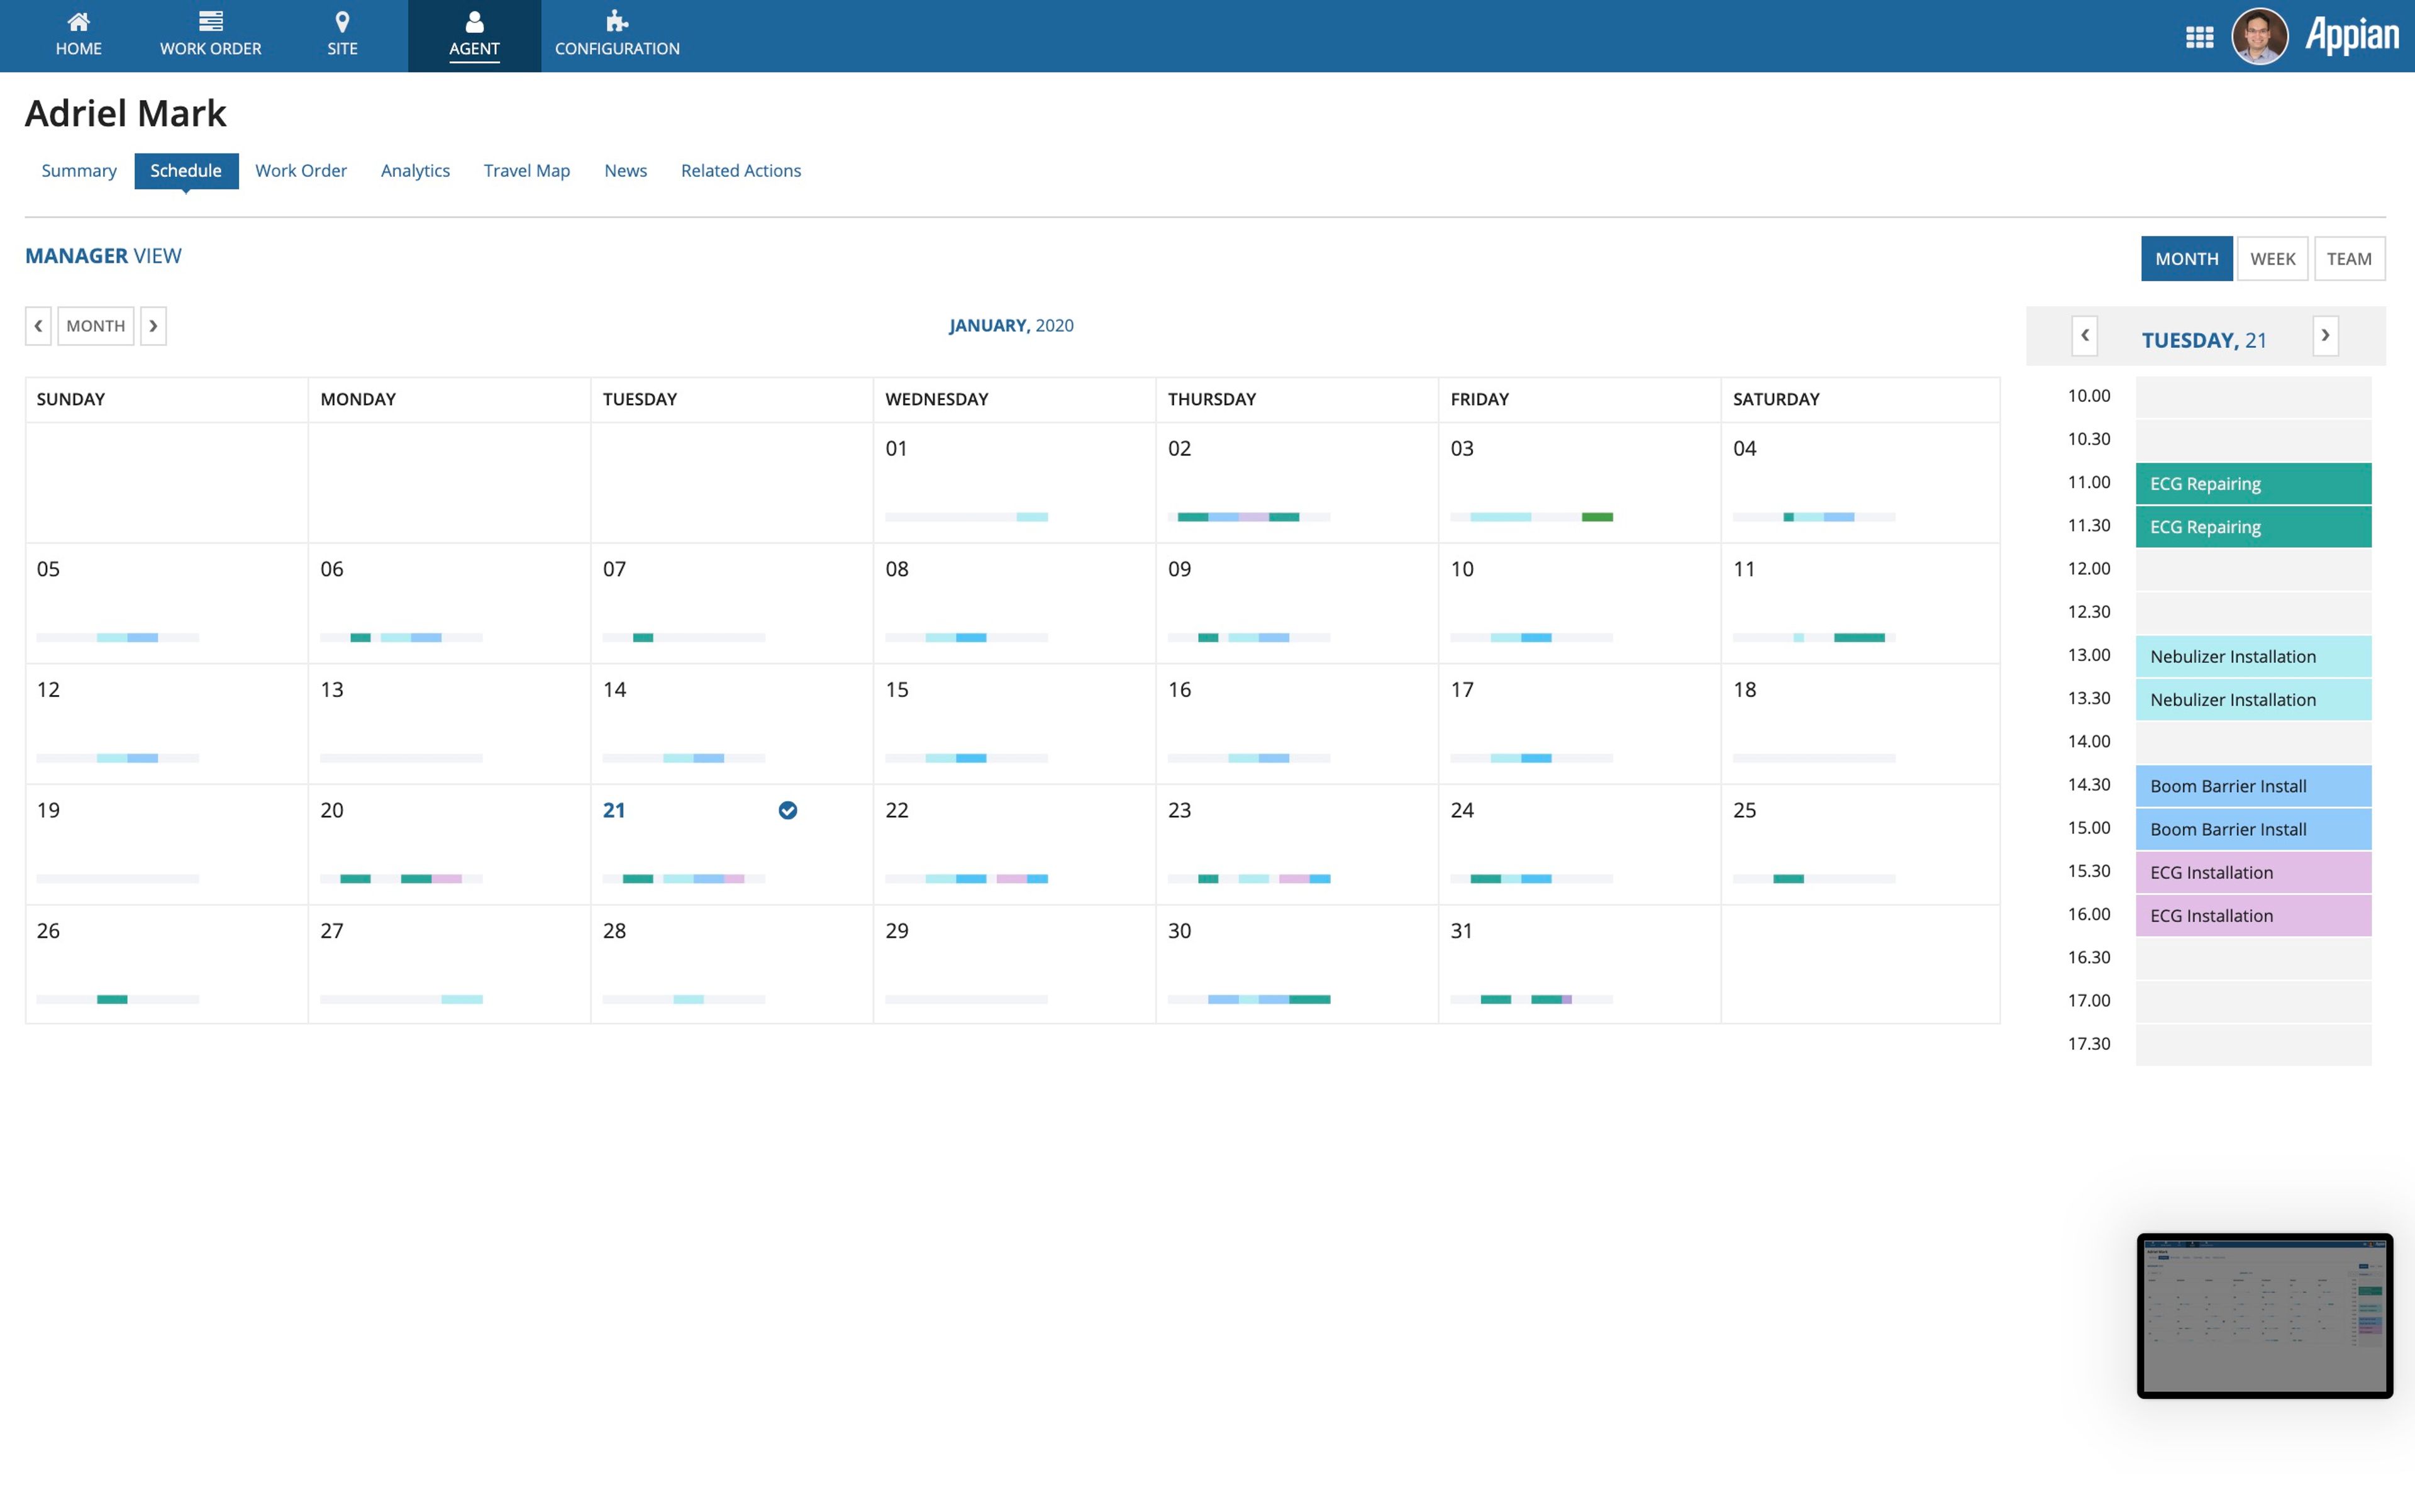Open the News tab
The width and height of the screenshot is (2415, 1512).
(625, 171)
